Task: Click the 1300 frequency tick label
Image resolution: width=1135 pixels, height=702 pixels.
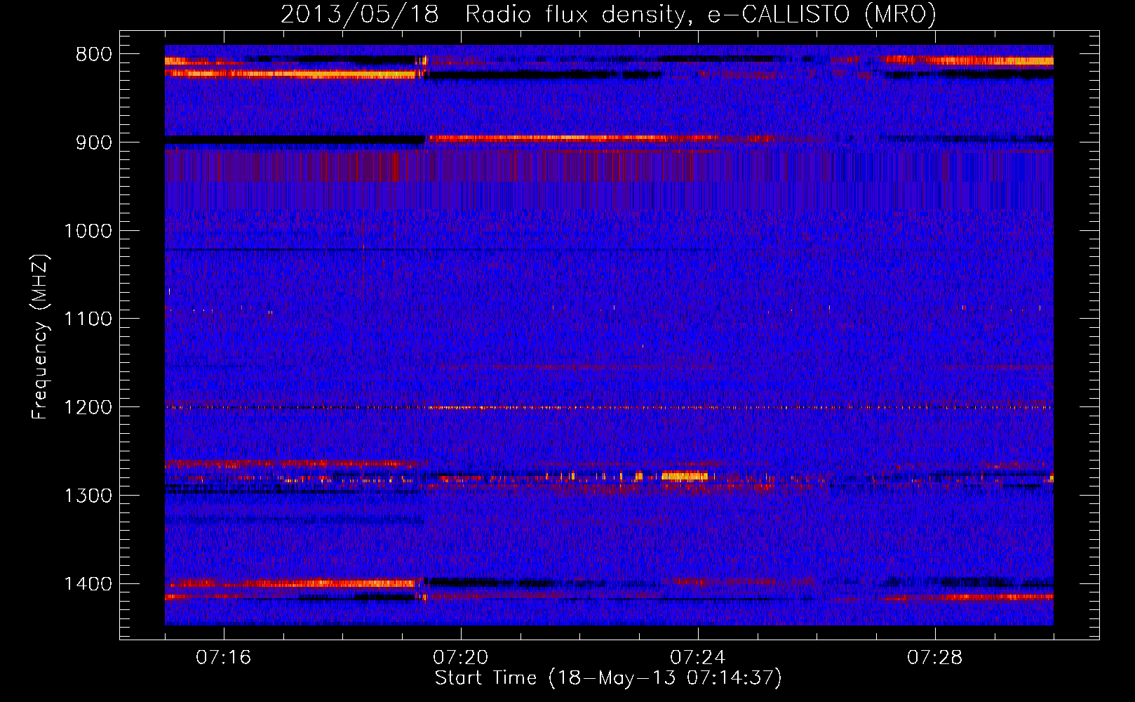Action: (88, 496)
